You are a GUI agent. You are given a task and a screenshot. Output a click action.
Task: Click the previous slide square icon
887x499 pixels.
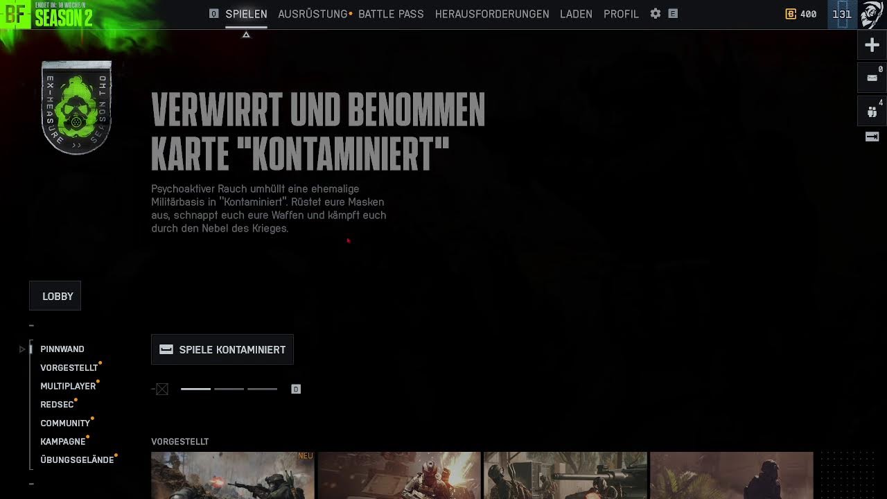pyautogui.click(x=162, y=389)
